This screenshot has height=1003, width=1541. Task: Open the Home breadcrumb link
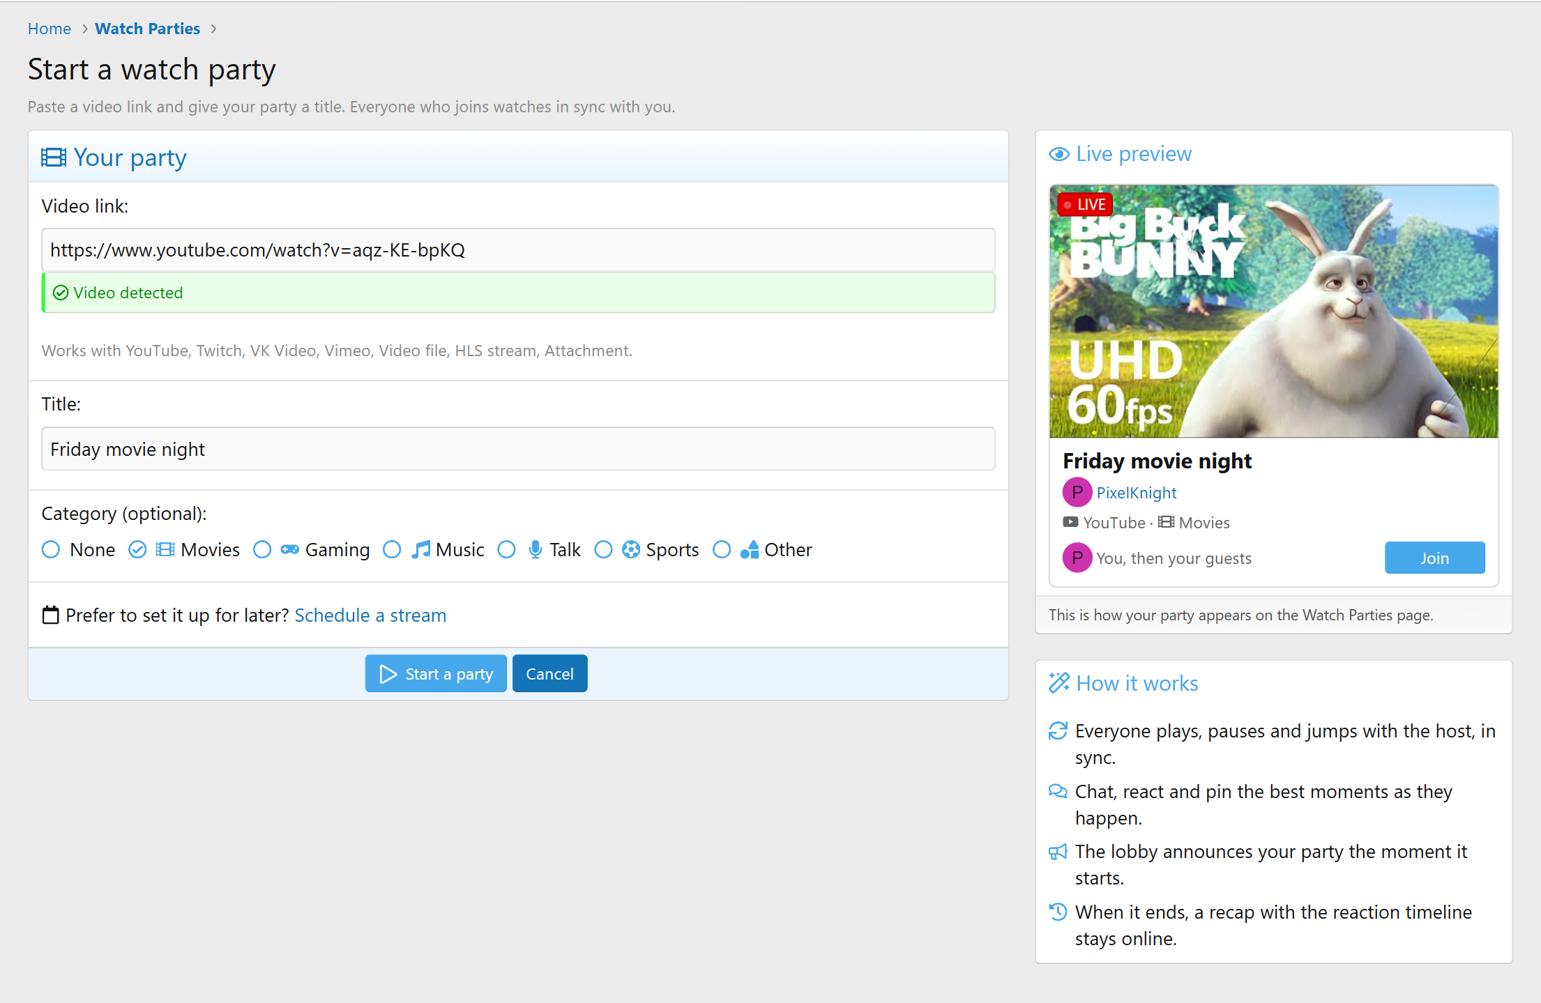coord(50,29)
